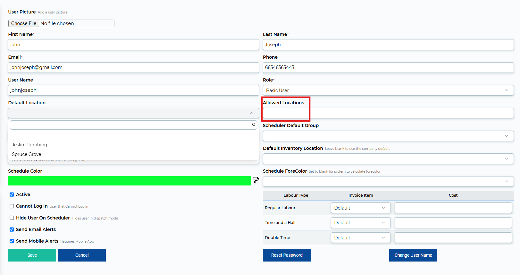Open the Role dropdown
520x275 pixels.
(x=388, y=90)
